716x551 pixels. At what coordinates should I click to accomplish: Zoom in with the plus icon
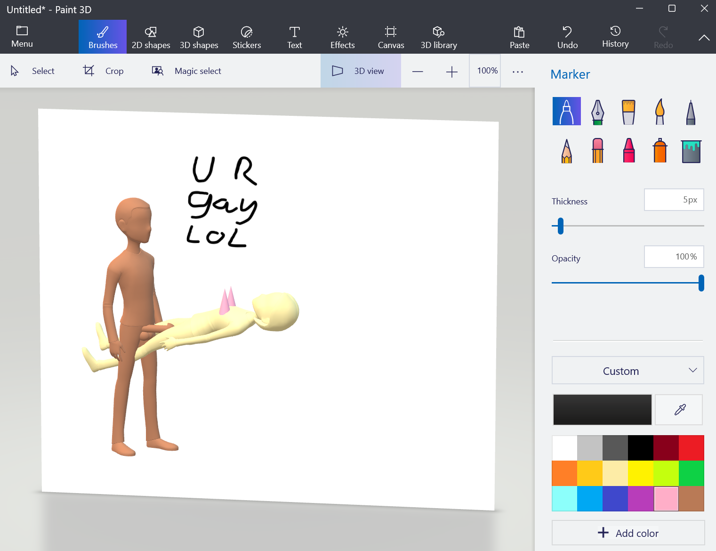[x=451, y=71]
